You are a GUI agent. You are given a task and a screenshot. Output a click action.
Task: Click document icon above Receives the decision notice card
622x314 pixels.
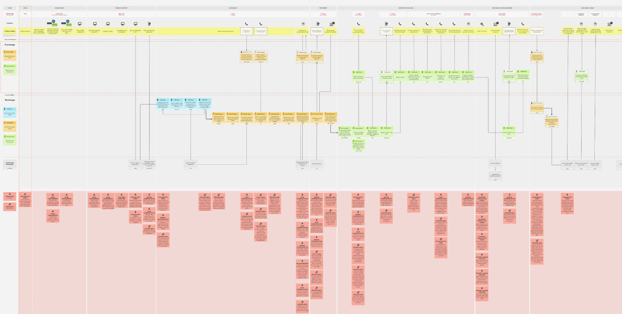pos(303,23)
